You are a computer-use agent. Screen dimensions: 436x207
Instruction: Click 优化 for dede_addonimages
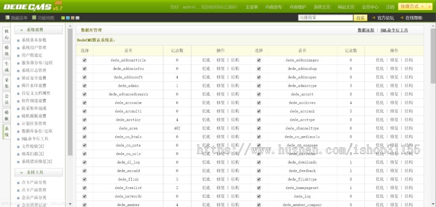(x=379, y=60)
